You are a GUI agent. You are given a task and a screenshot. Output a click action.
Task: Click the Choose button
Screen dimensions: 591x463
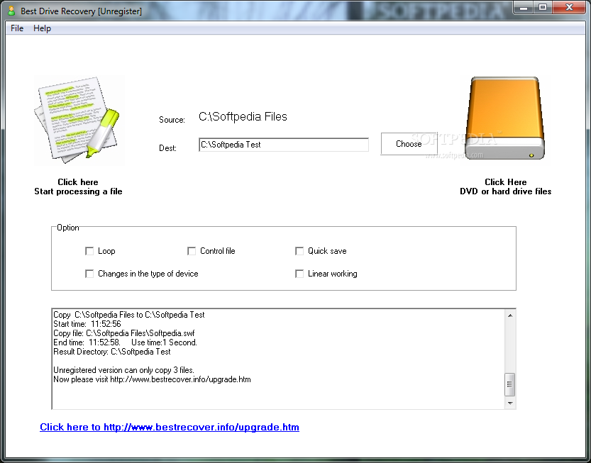[409, 143]
